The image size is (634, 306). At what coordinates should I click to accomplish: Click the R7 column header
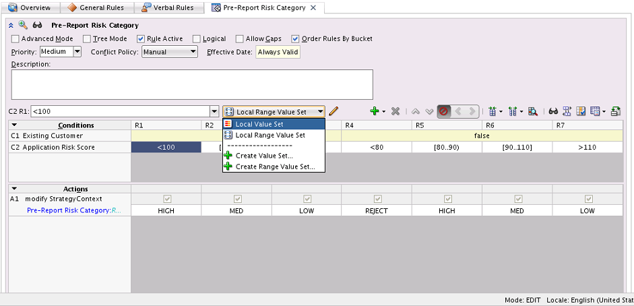click(x=588, y=125)
